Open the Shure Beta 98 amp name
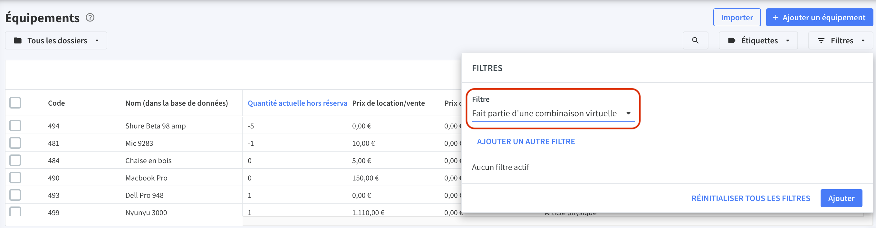This screenshot has width=876, height=228. (155, 126)
